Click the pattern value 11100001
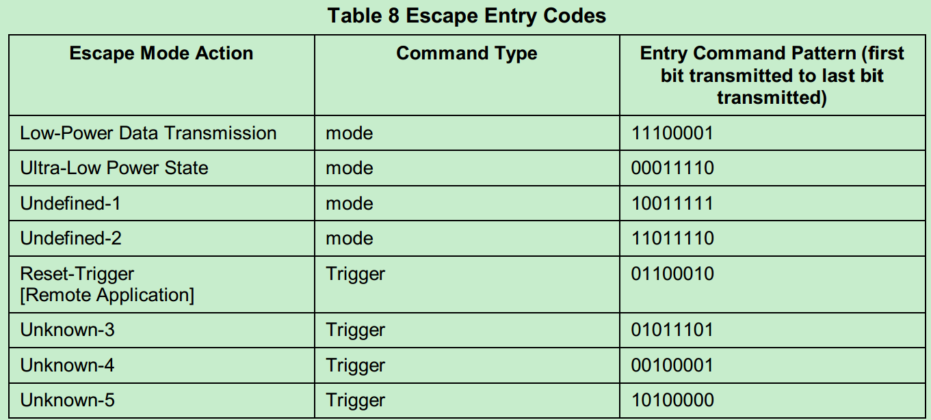This screenshot has height=420, width=931. 672,133
